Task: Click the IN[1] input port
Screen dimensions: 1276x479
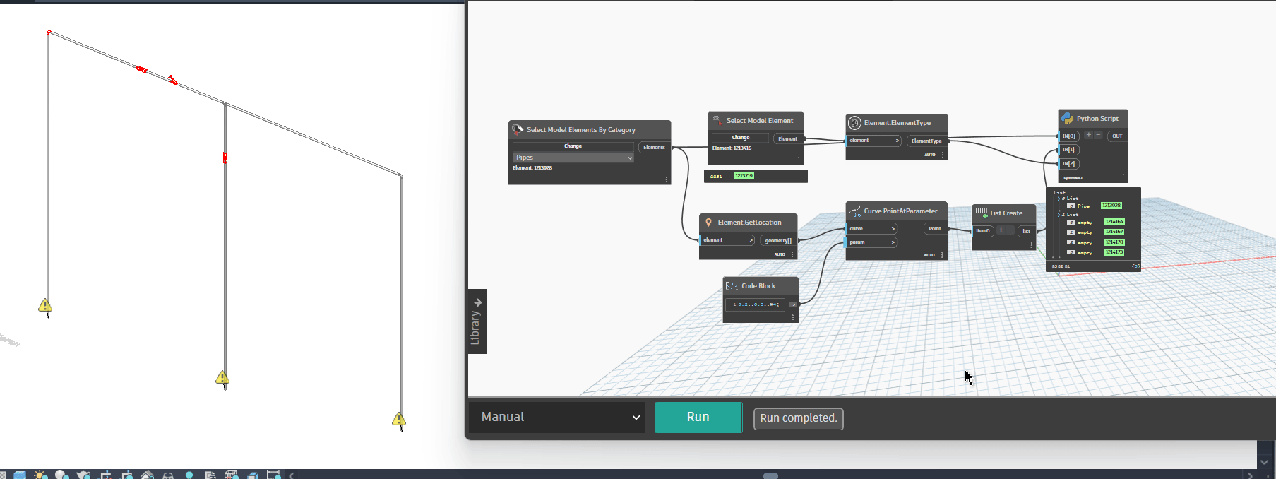Action: pos(1069,150)
